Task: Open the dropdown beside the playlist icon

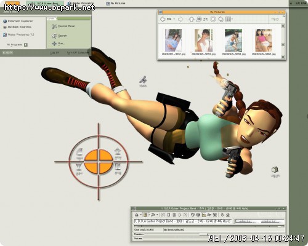Action: (x=149, y=215)
